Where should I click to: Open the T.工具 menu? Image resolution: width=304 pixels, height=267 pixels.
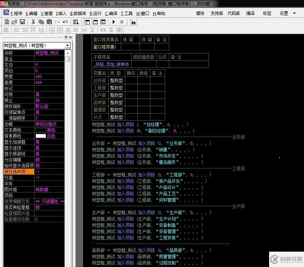tap(127, 13)
